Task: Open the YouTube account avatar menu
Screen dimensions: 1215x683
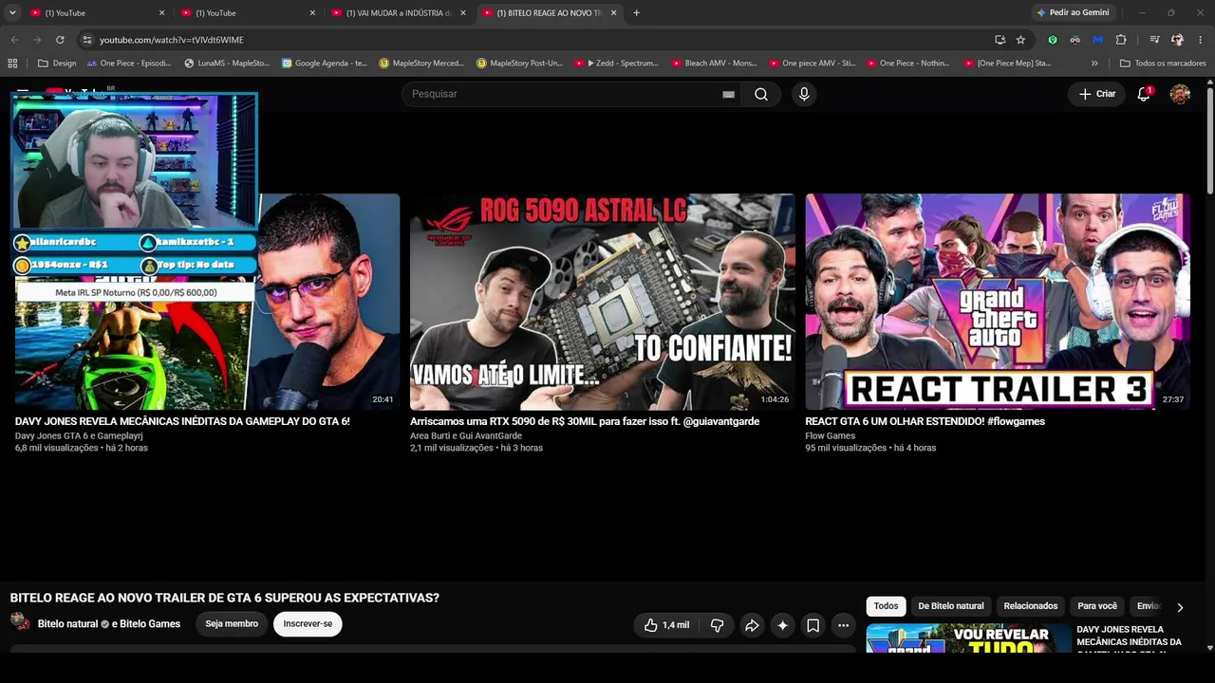Action: [x=1180, y=94]
